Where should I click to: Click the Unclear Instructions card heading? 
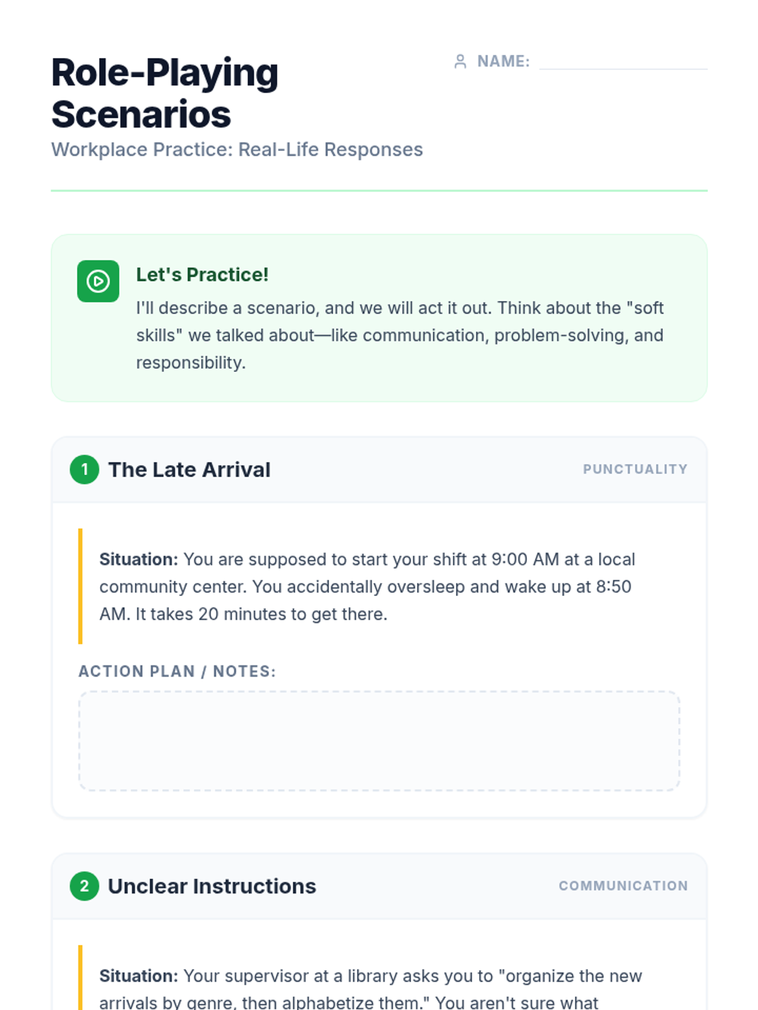(212, 886)
